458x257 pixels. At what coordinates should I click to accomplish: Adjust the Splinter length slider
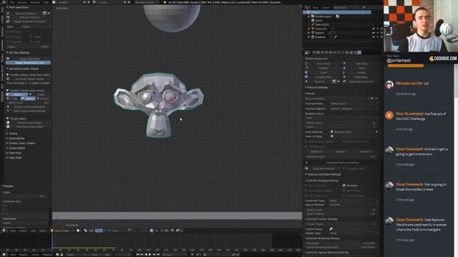point(341,157)
